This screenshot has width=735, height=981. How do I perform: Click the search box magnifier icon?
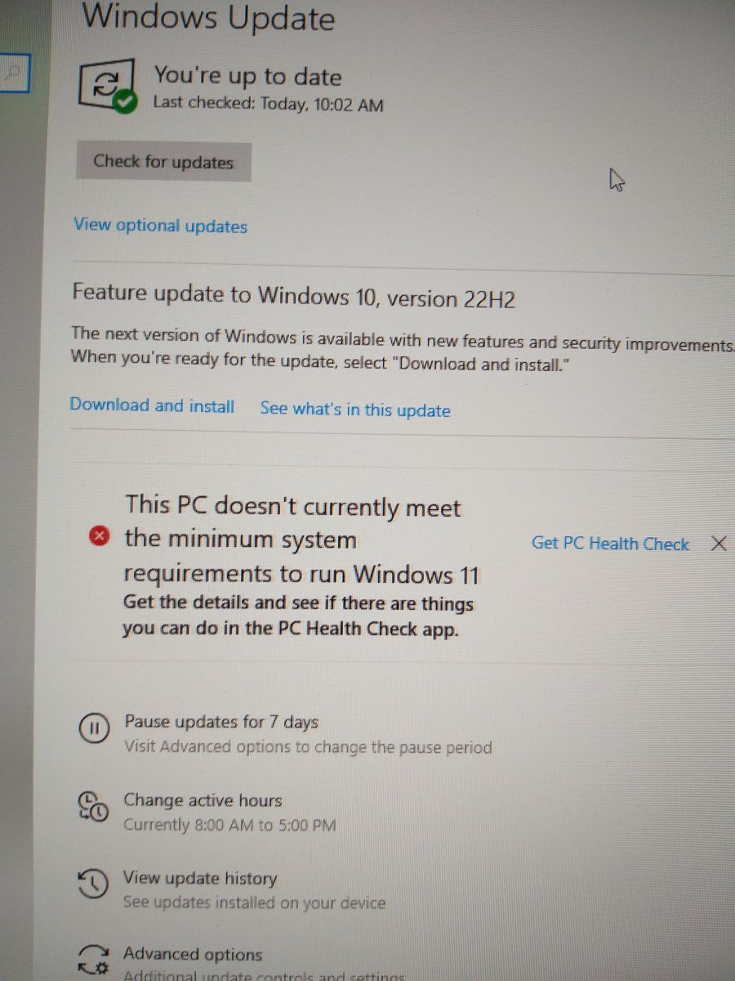[x=12, y=73]
